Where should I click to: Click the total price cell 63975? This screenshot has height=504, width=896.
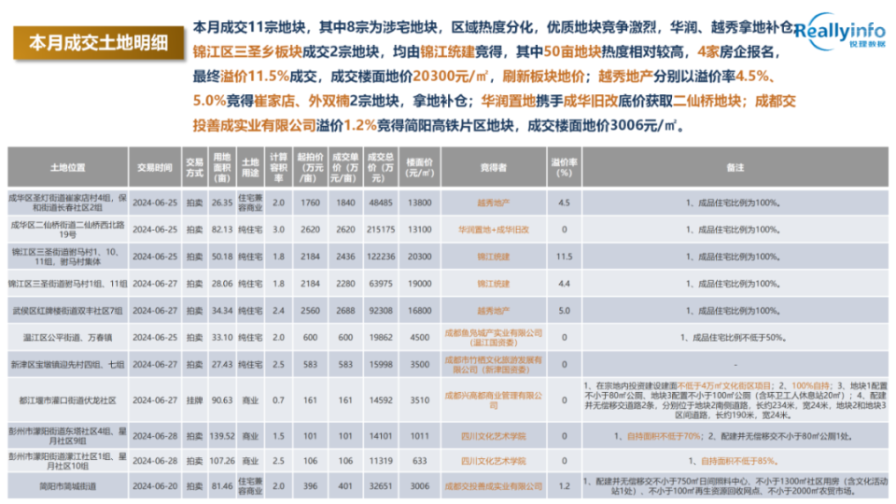[381, 284]
